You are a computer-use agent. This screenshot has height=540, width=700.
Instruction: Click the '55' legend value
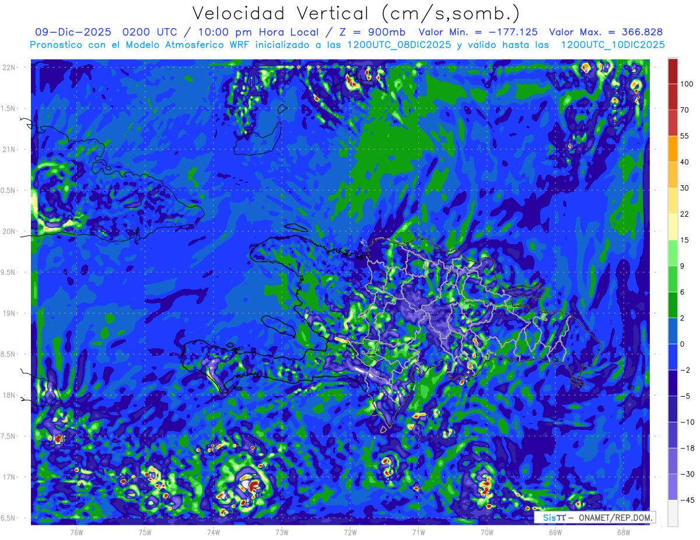tap(685, 136)
